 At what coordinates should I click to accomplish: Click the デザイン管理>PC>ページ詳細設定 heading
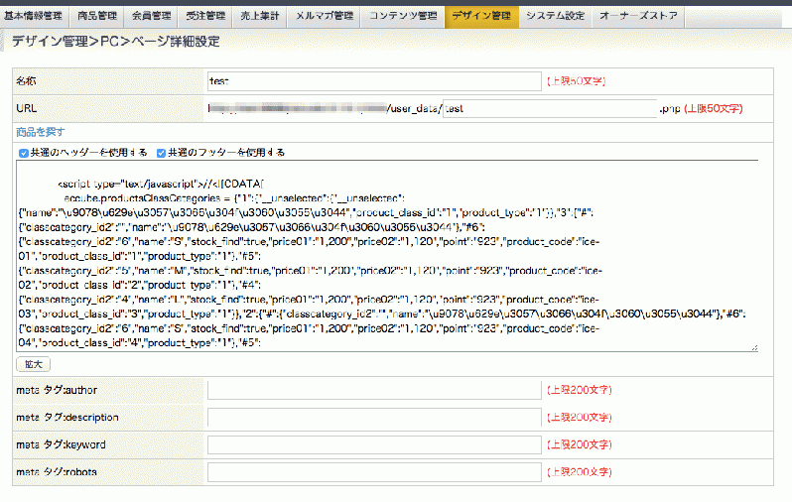(116, 42)
